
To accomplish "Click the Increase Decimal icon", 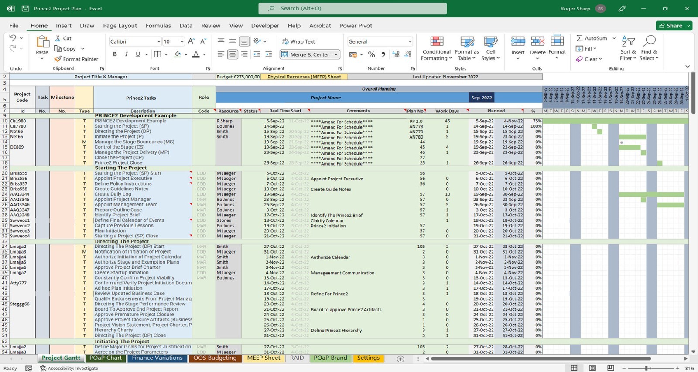I will 396,54.
